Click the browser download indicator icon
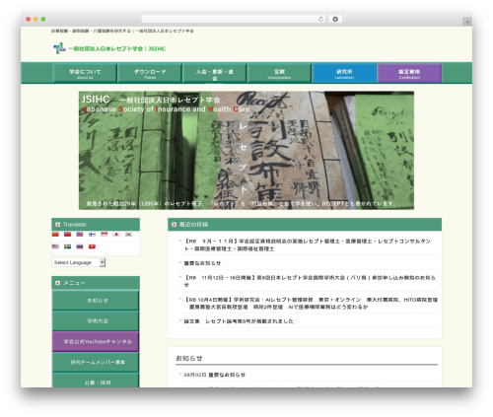This screenshot has width=493, height=417. [335, 19]
